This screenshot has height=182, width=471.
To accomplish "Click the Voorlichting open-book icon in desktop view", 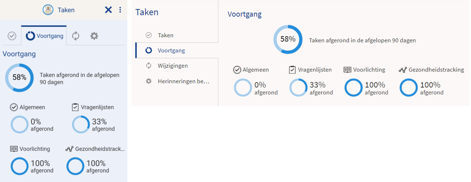I will pyautogui.click(x=347, y=70).
